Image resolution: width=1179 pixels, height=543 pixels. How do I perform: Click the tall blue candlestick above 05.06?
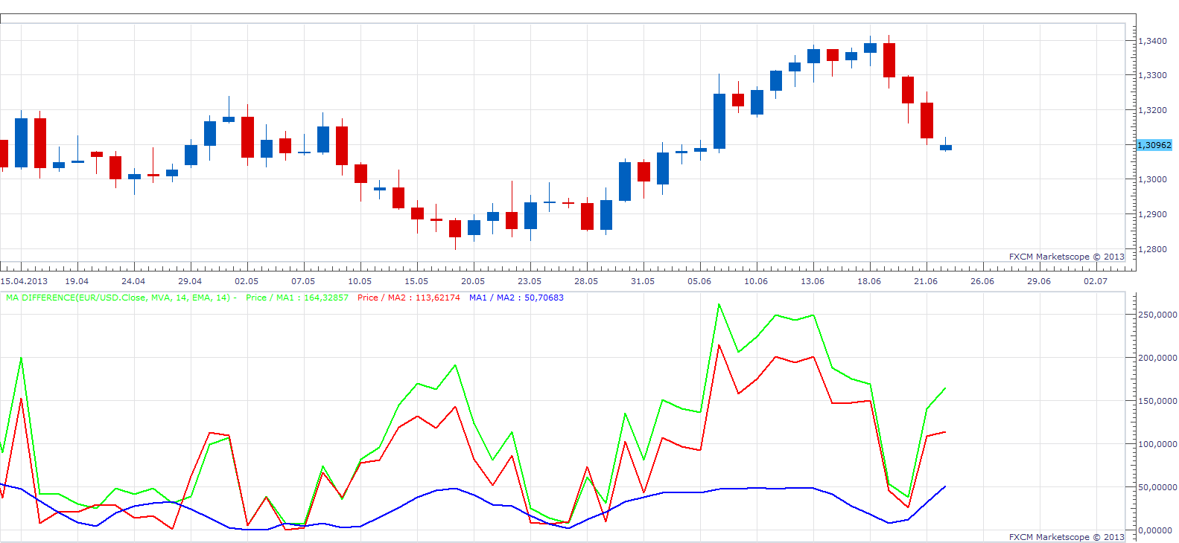click(719, 121)
